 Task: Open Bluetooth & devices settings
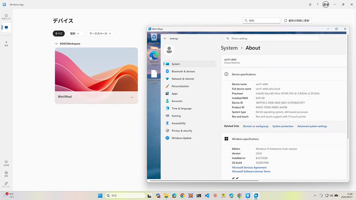pyautogui.click(x=189, y=71)
